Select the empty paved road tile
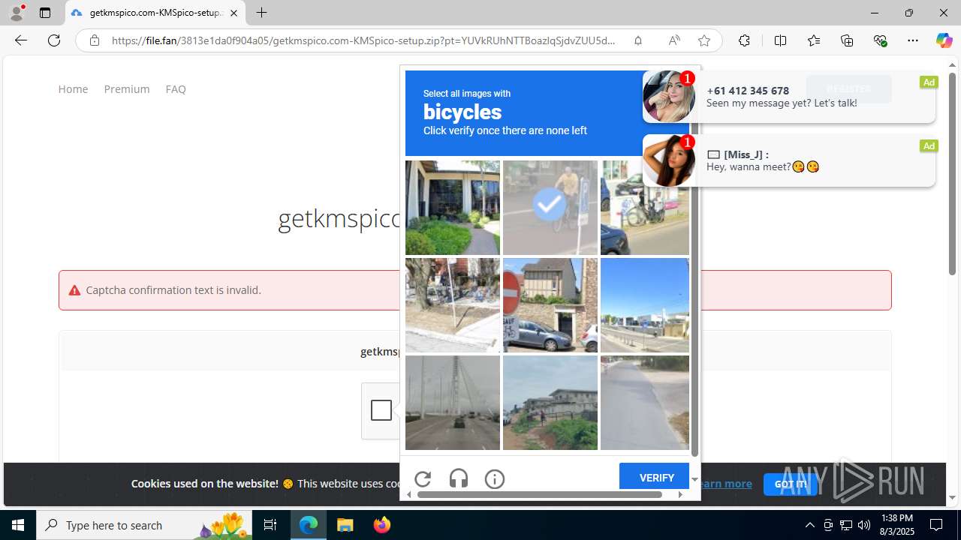Viewport: 961px width, 540px height. tap(644, 403)
